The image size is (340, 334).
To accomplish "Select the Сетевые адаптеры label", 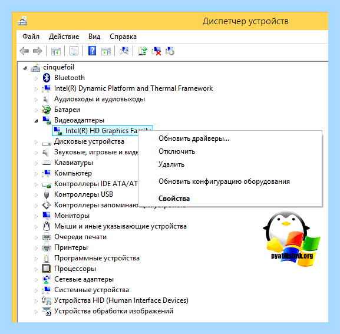I will 84,279.
